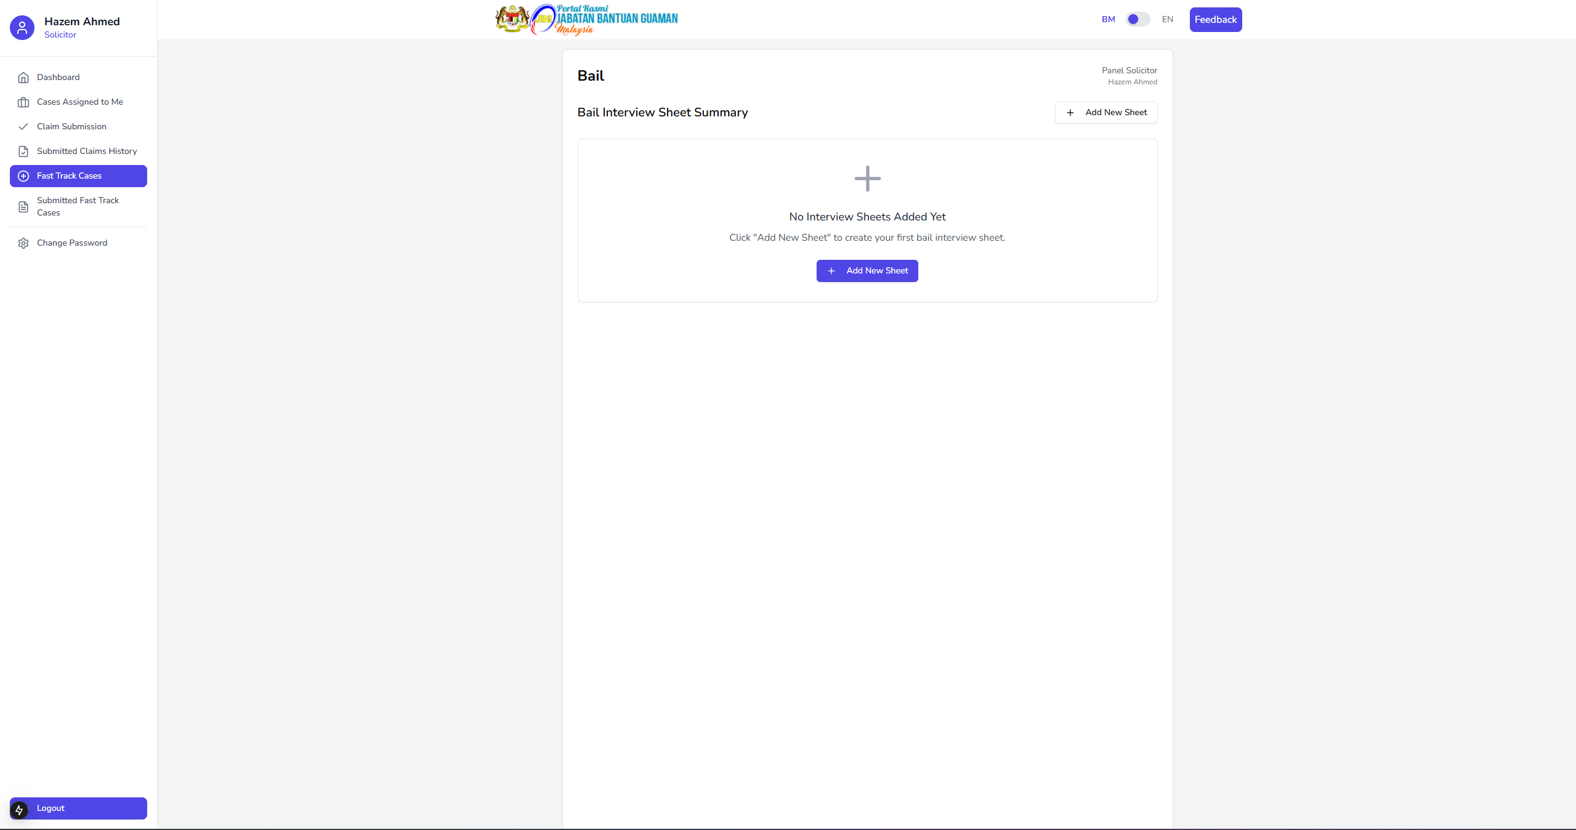This screenshot has height=830, width=1576.
Task: Select the EN language label
Action: tap(1167, 19)
